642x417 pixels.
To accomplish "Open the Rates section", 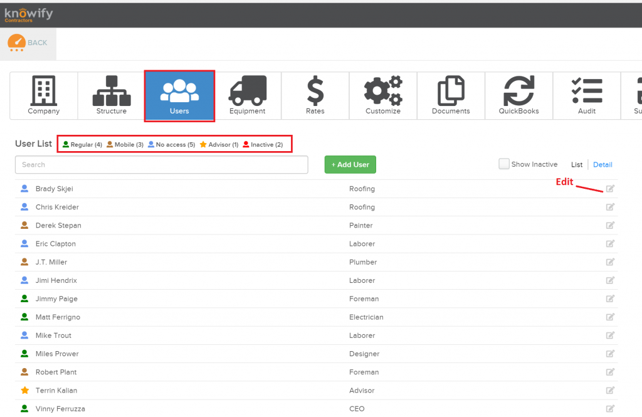I will point(315,95).
